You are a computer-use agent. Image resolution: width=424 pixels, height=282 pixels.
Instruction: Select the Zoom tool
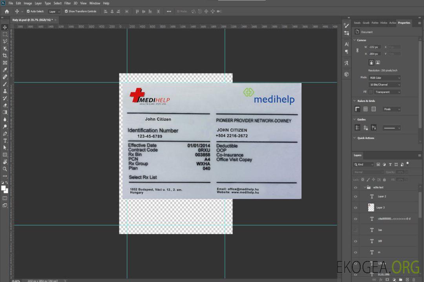tap(5, 169)
